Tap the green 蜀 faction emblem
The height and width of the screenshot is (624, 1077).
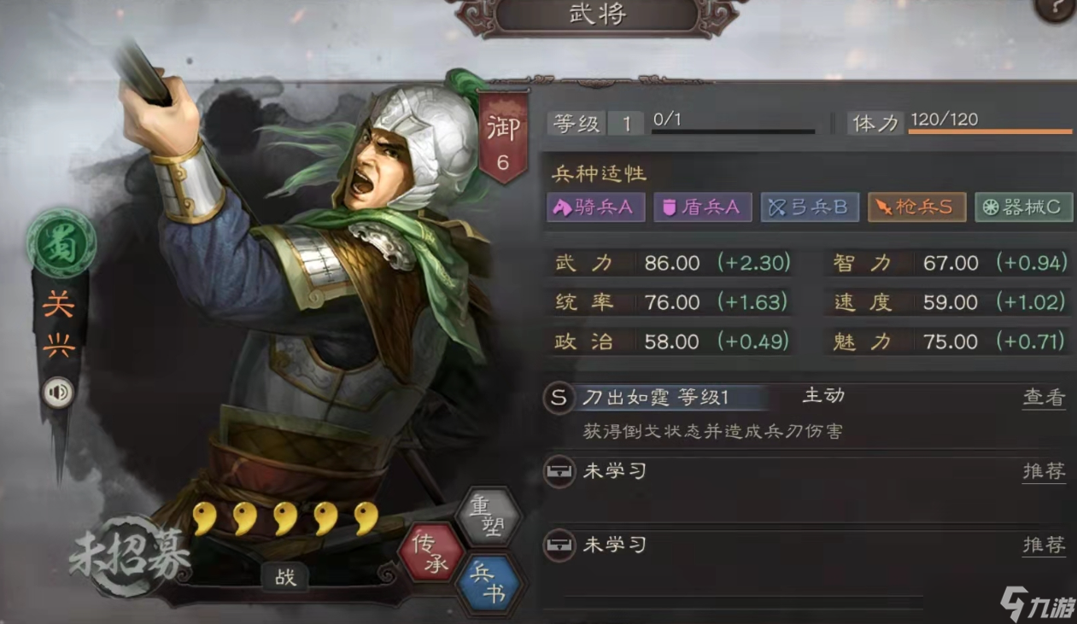coord(61,243)
